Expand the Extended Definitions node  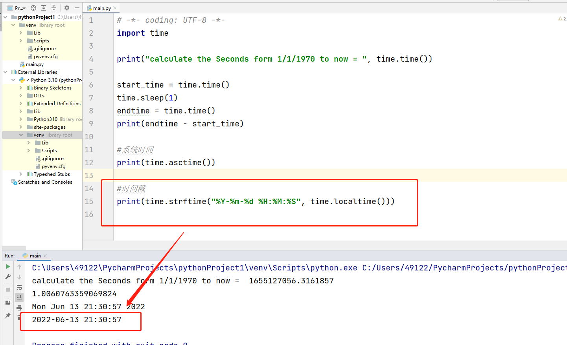click(x=21, y=104)
